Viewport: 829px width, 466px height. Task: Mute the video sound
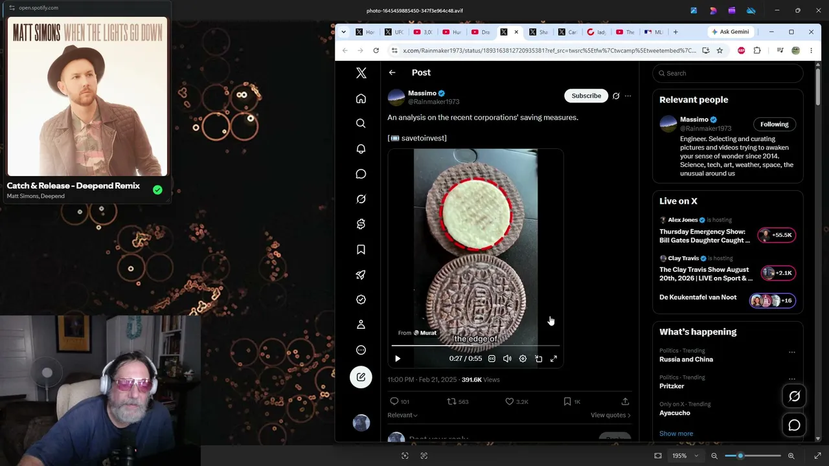pos(507,359)
